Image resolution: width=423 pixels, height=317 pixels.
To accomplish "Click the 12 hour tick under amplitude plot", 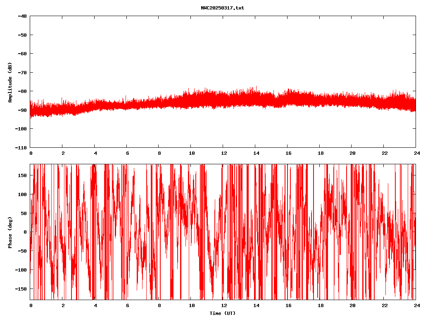I will pyautogui.click(x=224, y=153).
